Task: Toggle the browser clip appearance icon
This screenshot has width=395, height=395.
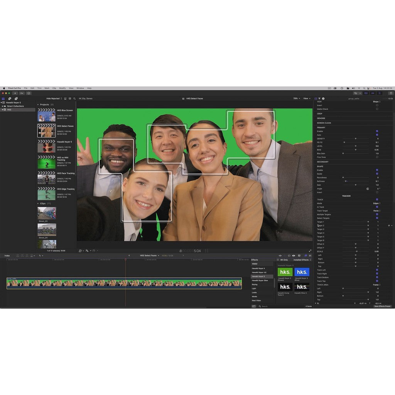Action: coord(65,98)
